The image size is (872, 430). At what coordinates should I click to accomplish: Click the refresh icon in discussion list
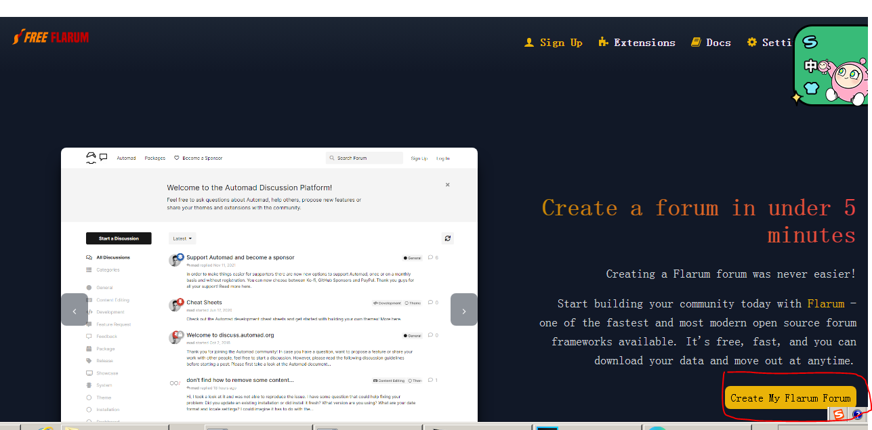[447, 238]
